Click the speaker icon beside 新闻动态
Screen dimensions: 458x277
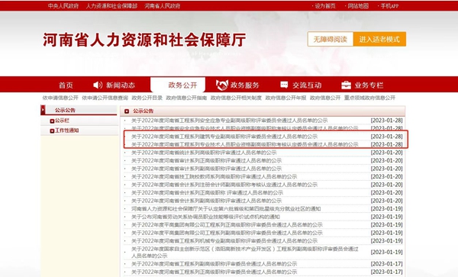pyautogui.click(x=98, y=85)
